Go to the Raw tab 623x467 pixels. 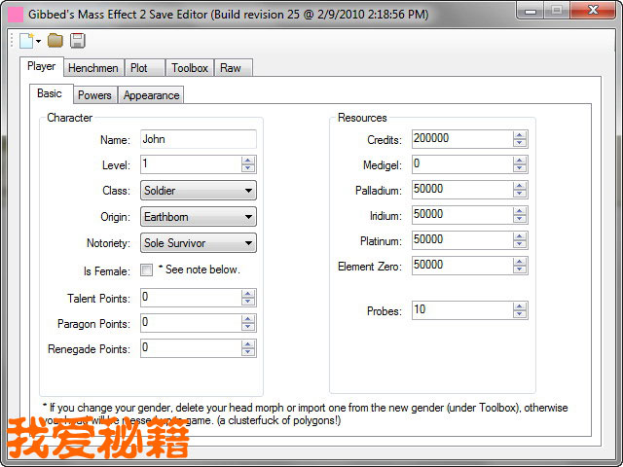231,68
